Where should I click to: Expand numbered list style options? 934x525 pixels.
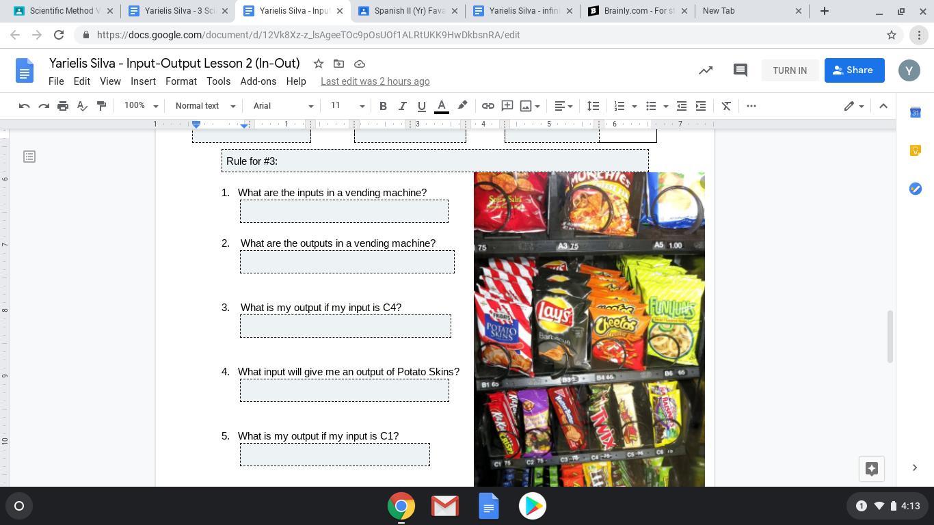pyautogui.click(x=635, y=106)
